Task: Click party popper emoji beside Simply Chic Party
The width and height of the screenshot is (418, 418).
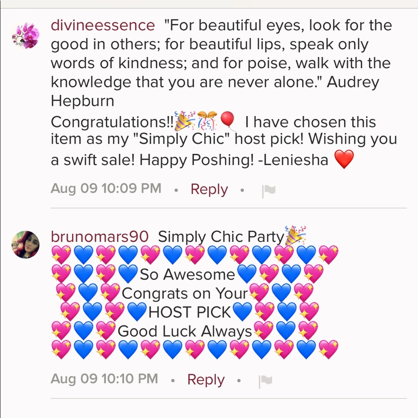Action: point(295,236)
